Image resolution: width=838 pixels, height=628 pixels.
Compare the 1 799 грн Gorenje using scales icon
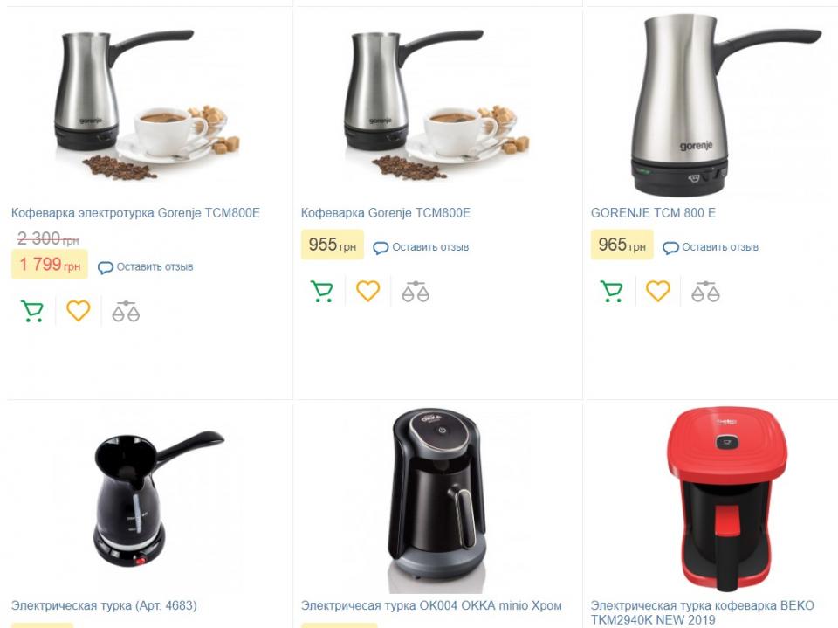126,311
